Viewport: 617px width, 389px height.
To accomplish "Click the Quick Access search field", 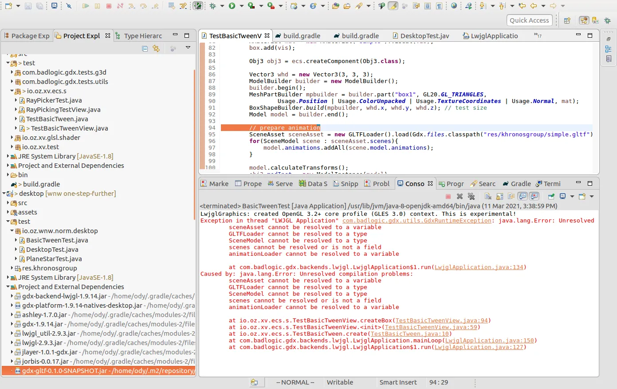I will click(x=529, y=20).
